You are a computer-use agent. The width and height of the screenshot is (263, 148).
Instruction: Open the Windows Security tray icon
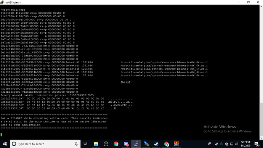(227, 144)
